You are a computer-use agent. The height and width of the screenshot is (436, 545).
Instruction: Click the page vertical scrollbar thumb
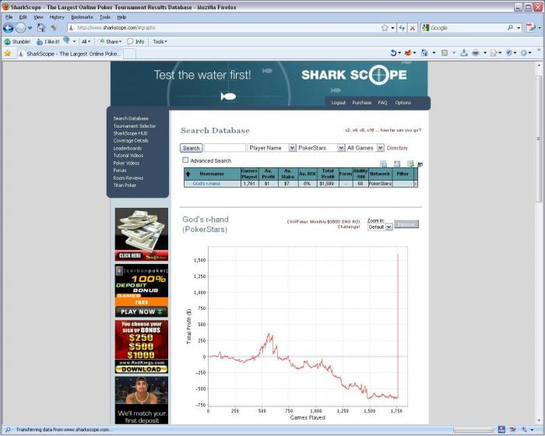(539, 139)
